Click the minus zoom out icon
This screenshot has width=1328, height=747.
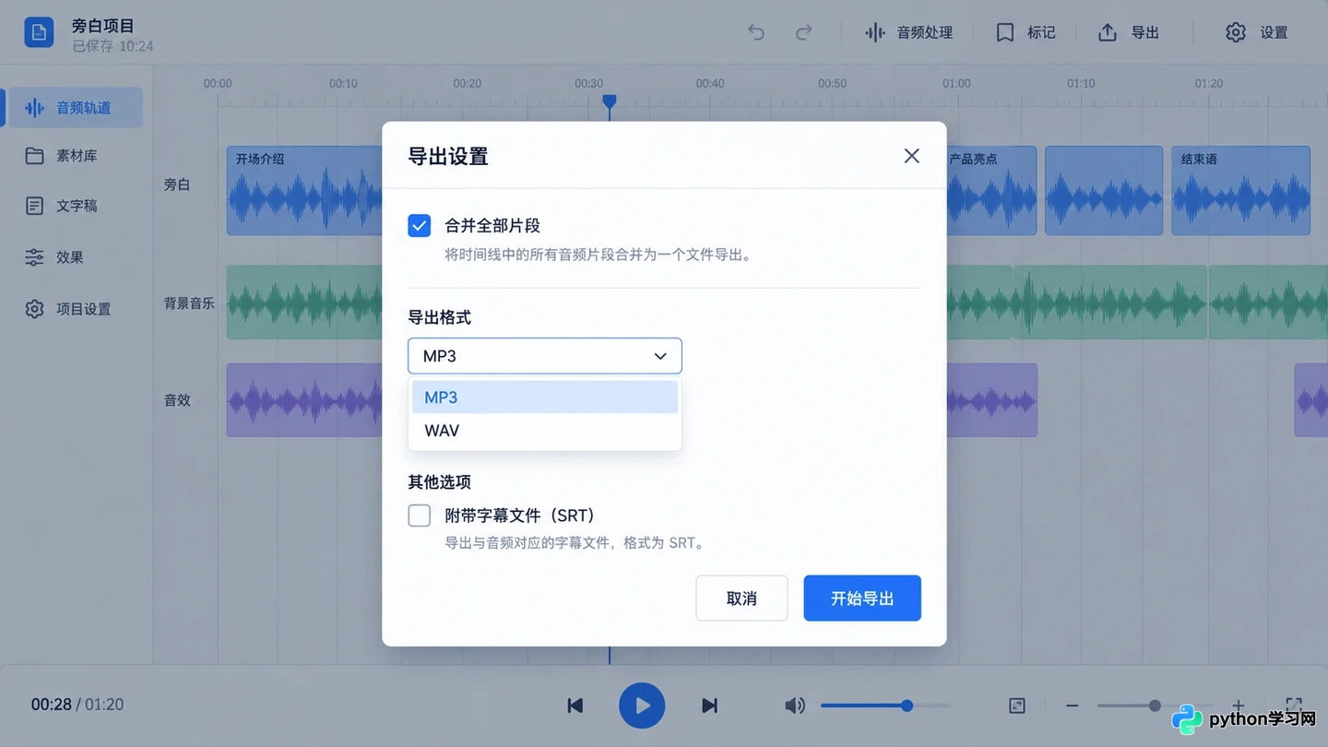pos(1073,705)
